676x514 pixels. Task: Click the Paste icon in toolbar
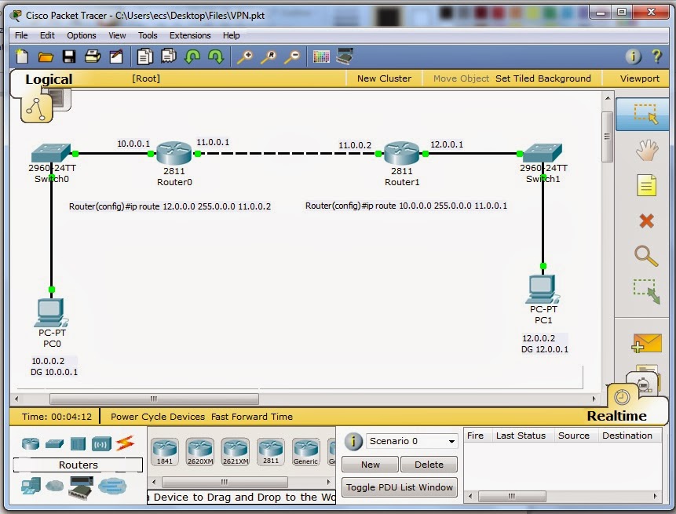169,57
